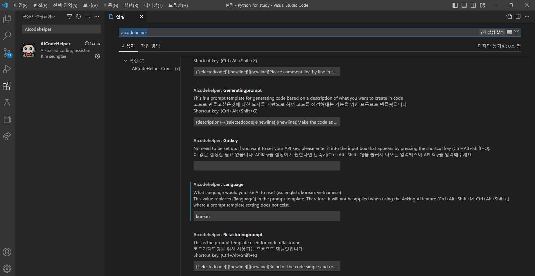The image size is (535, 276).
Task: Open the Testing flask icon
Action: 7,103
